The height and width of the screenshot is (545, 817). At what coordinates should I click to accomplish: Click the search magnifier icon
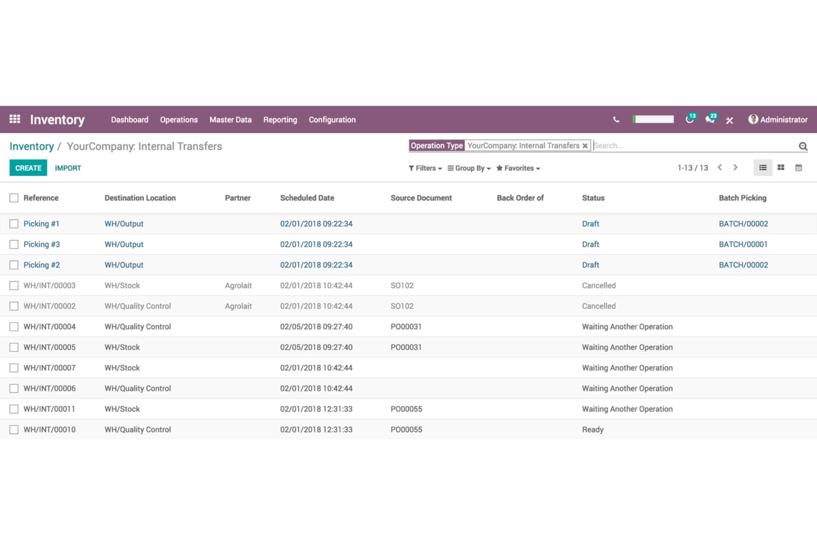[x=803, y=146]
